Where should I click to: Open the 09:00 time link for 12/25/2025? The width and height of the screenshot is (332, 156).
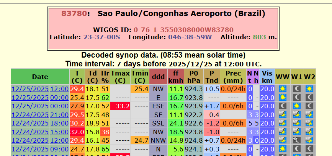59,97
